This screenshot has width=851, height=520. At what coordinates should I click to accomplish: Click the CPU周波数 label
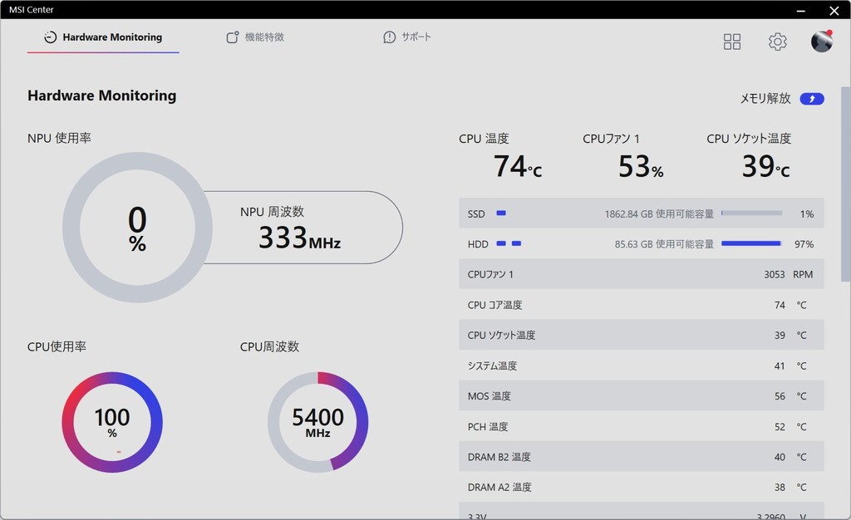[x=269, y=346]
